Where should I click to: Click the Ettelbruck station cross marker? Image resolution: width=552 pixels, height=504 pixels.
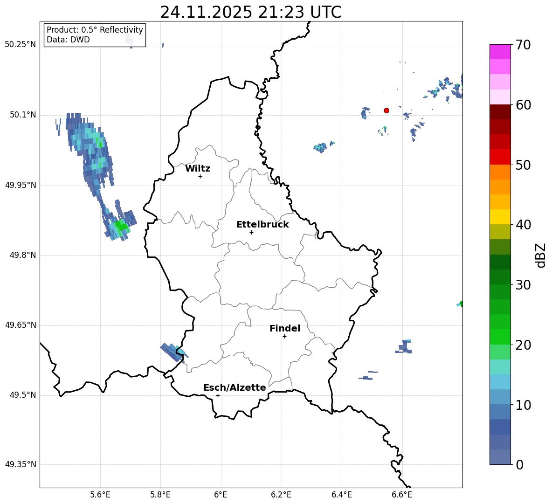pos(251,232)
